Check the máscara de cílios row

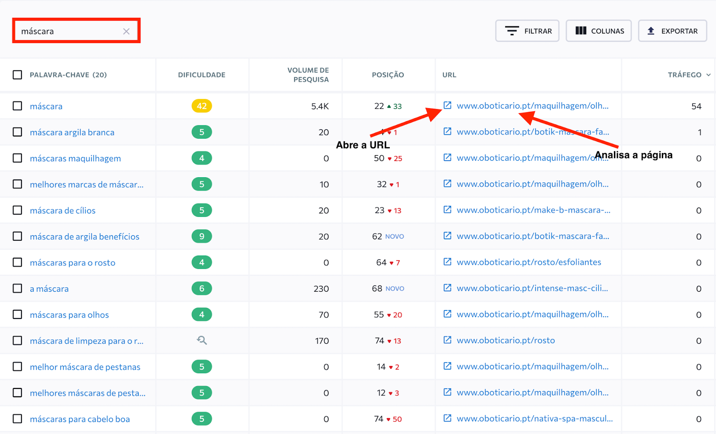coord(17,210)
